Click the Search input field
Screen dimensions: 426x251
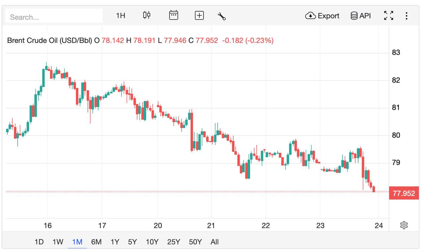pos(54,17)
